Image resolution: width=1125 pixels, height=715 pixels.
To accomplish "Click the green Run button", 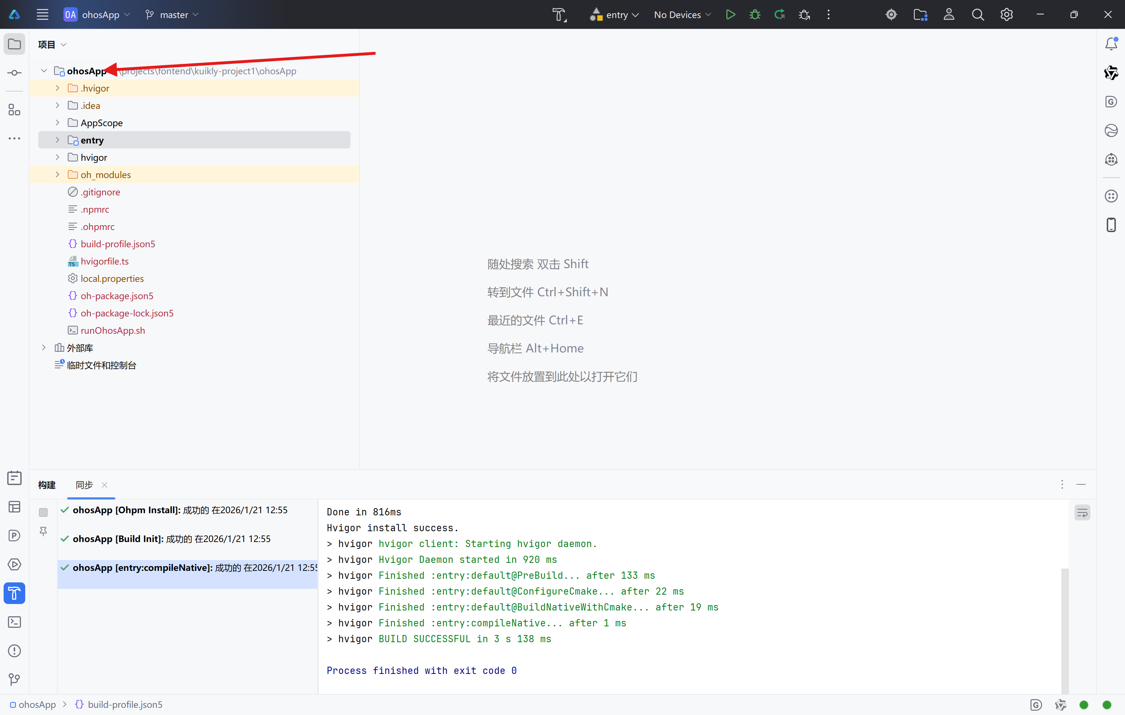I will click(x=730, y=14).
